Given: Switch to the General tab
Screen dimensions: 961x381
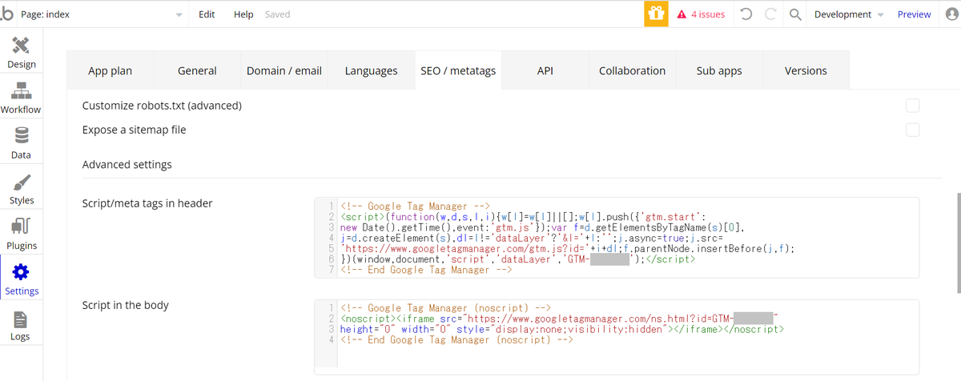Looking at the screenshot, I should coord(197,70).
